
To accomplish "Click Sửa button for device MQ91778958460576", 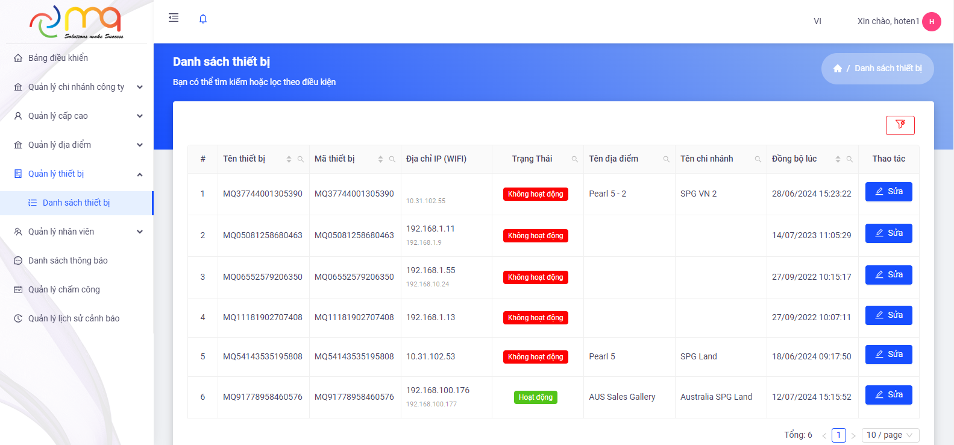I will (x=888, y=395).
